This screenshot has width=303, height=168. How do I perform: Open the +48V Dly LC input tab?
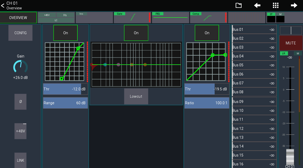pos(56,18)
